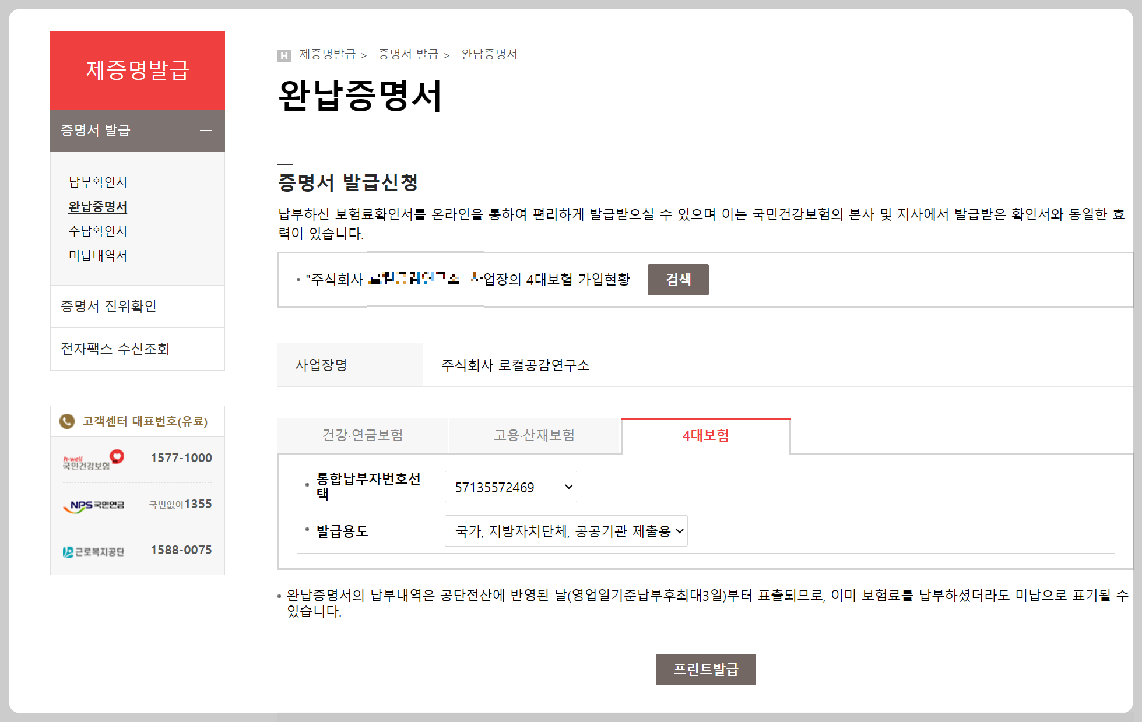
Task: Switch to 건강·연금보험 tab
Action: [363, 435]
